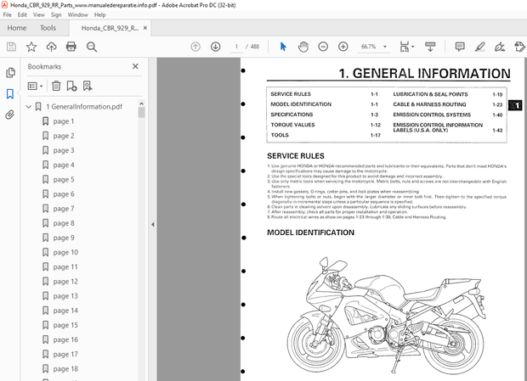Click the page number input field
The height and width of the screenshot is (381, 527).
(x=236, y=47)
